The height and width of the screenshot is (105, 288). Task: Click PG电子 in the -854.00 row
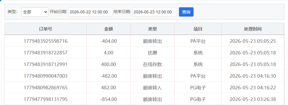tap(198, 99)
